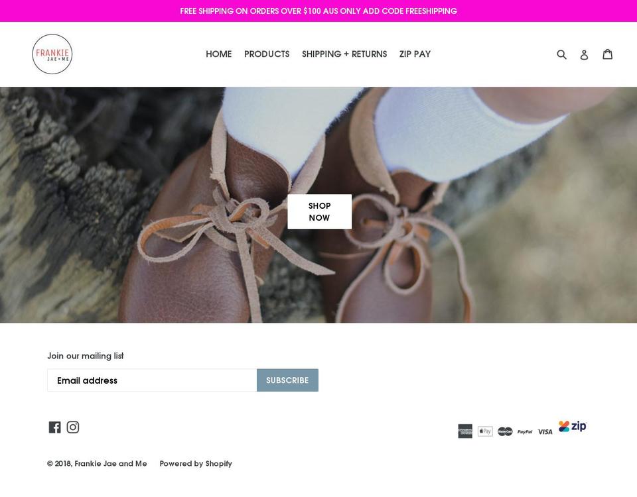Visit the Facebook page icon
Viewport: 637px width, 497px height.
coord(55,427)
